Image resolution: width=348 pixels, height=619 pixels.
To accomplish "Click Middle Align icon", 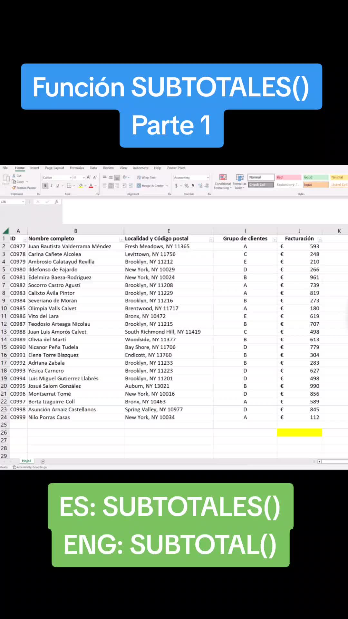I will (111, 177).
